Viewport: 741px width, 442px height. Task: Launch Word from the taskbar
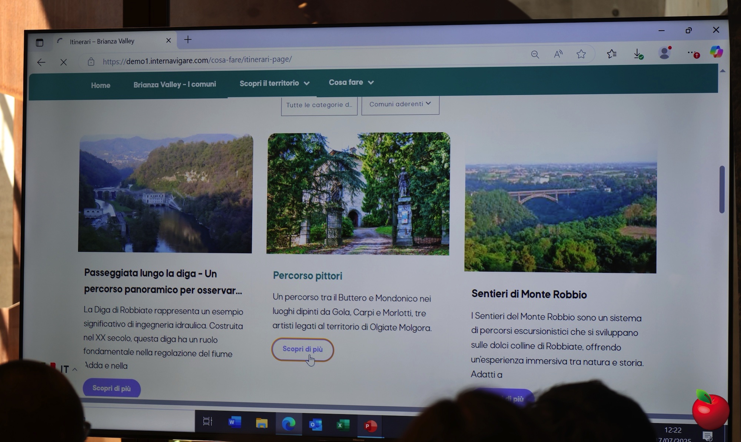click(x=235, y=422)
